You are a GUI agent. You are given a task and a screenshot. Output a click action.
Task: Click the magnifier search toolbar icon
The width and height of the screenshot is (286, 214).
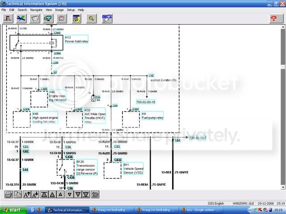[91, 18]
